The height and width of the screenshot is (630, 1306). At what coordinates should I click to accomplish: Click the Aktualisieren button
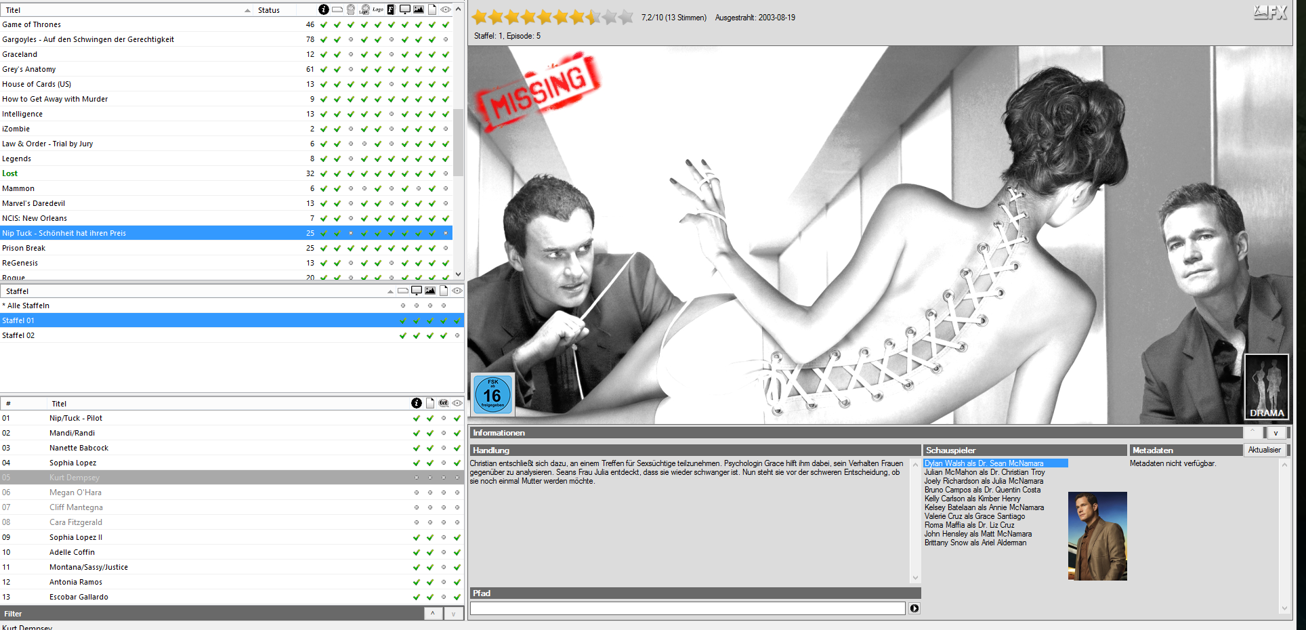(x=1264, y=450)
